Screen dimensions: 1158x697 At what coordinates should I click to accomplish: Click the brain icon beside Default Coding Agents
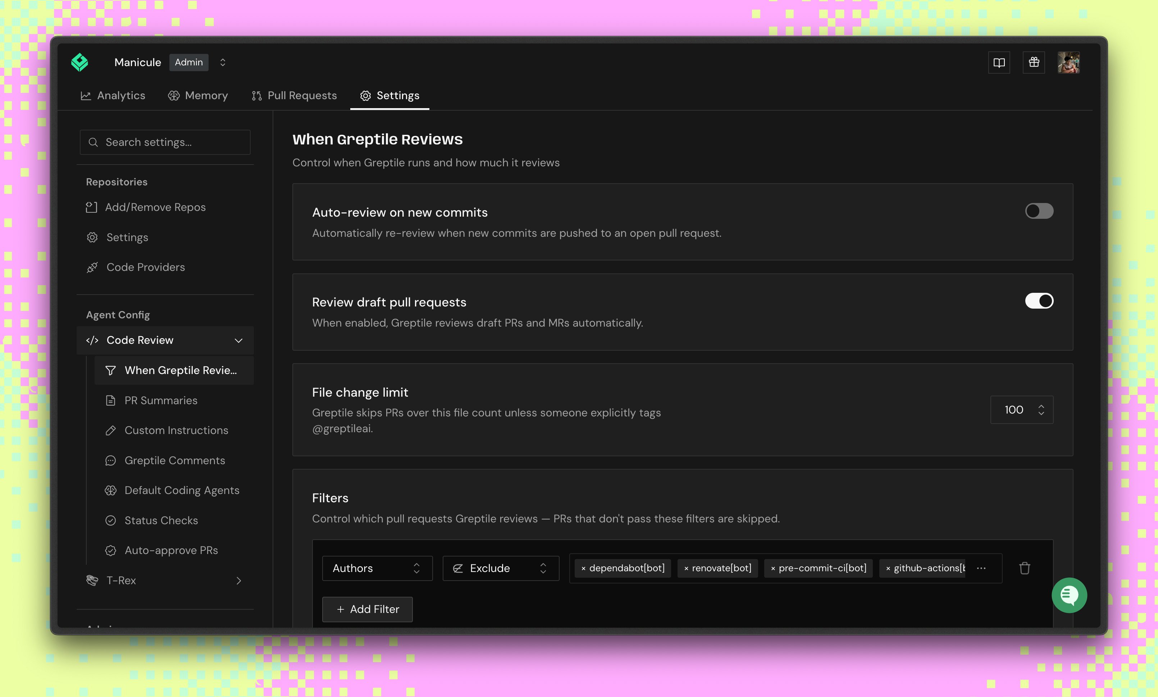point(110,490)
